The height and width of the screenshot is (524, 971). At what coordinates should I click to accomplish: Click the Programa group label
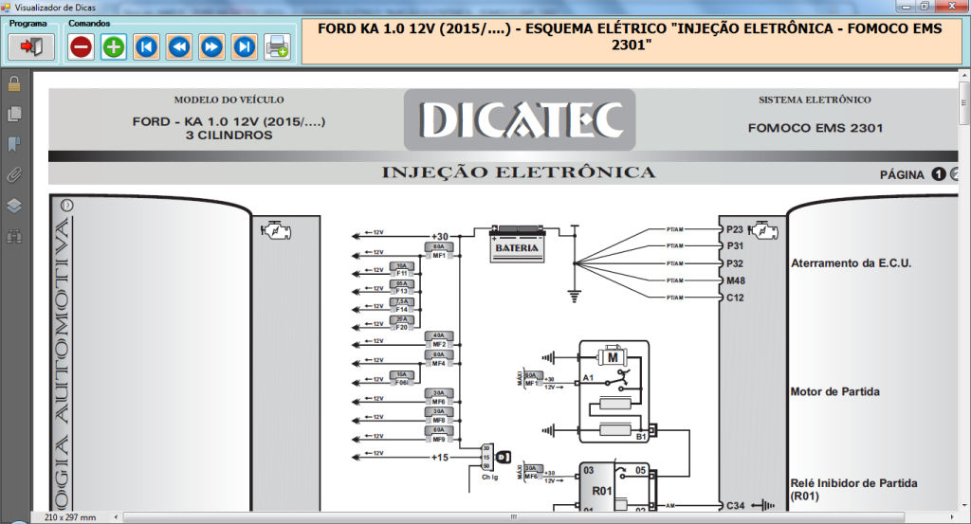pos(27,24)
